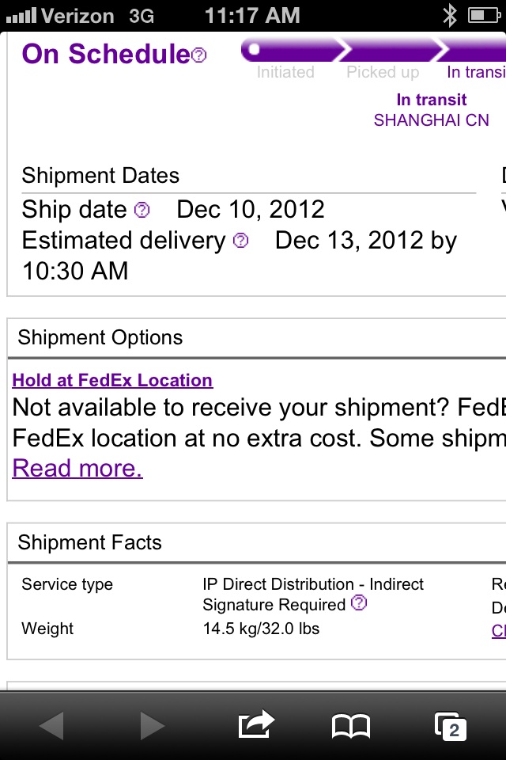Image resolution: width=506 pixels, height=760 pixels.
Task: Tap the SHANGHAI CN location text
Action: tap(431, 120)
